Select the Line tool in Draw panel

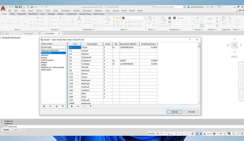[x=3, y=20]
